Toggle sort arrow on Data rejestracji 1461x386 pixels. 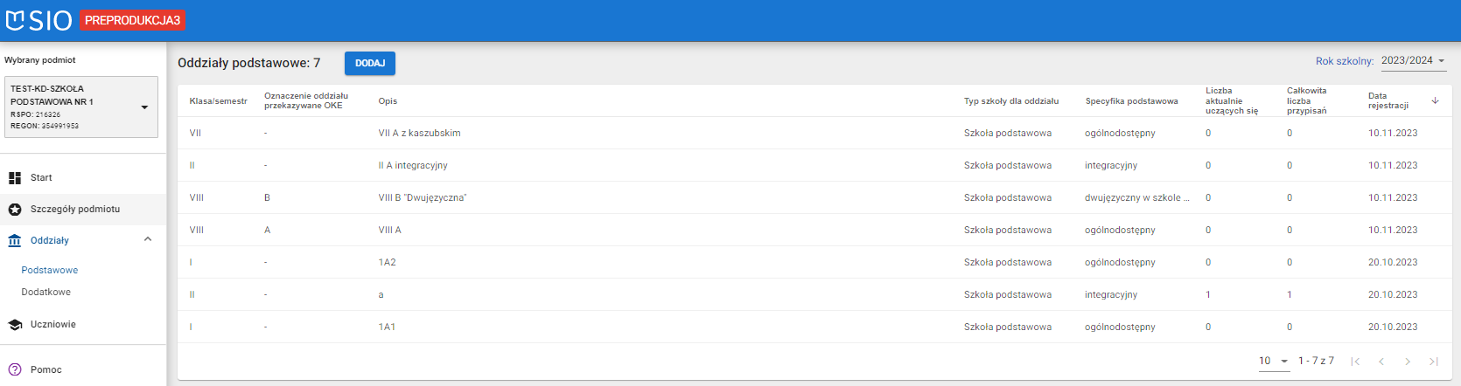click(x=1435, y=101)
